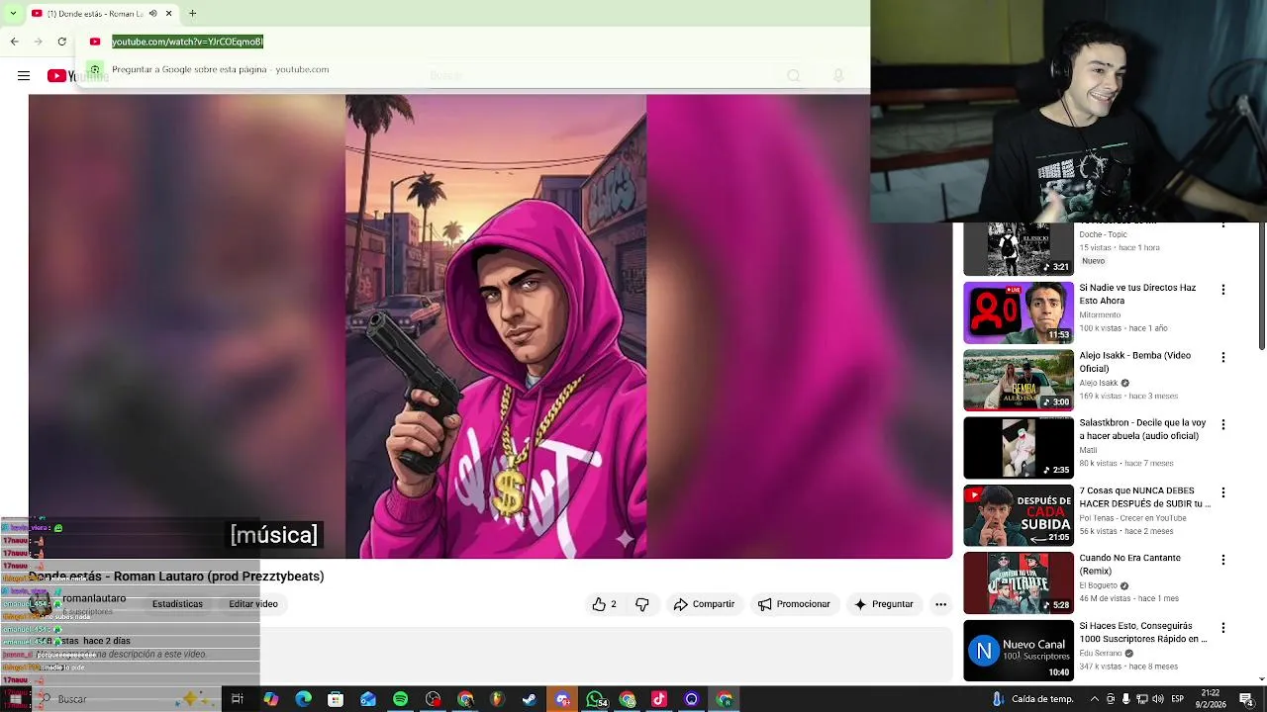Open WhatsApp from the taskbar

[595, 699]
